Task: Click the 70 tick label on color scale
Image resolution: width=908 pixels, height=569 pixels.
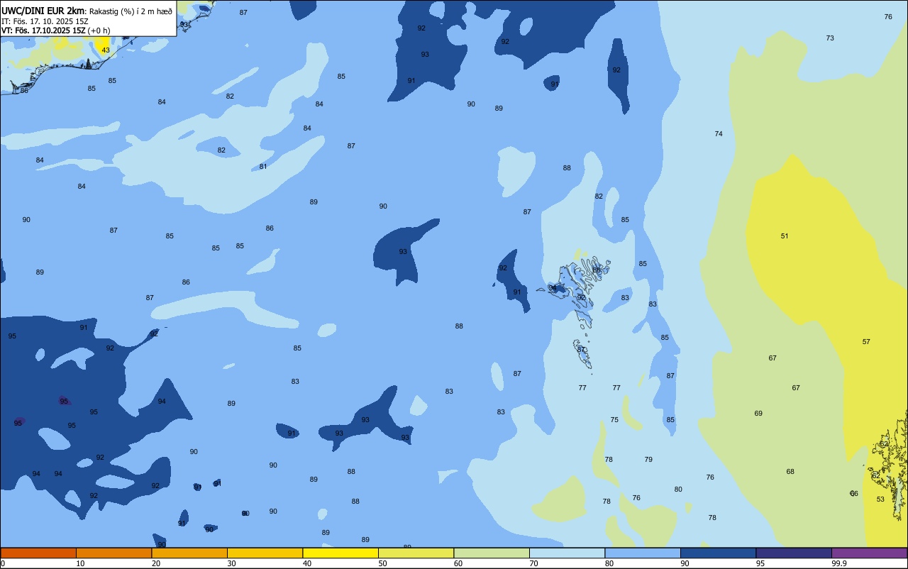Action: click(x=533, y=563)
